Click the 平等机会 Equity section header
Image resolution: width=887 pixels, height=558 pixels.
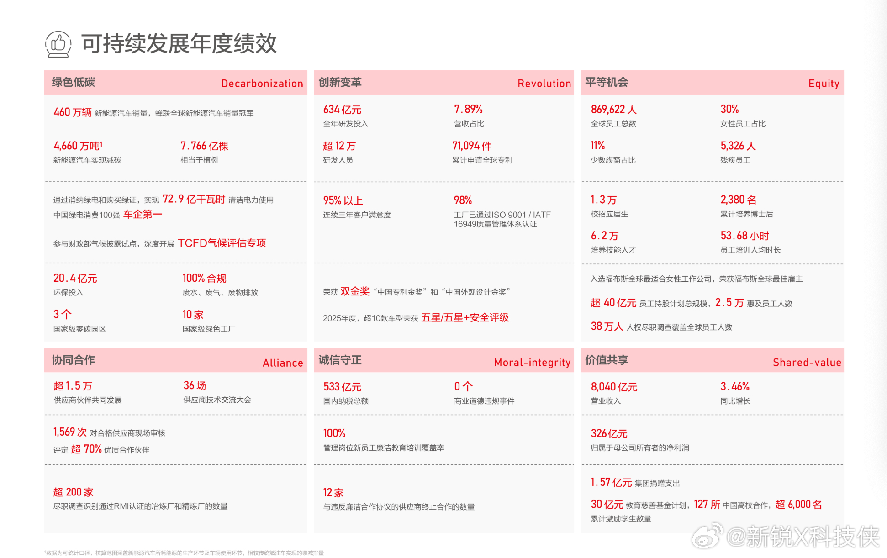tap(712, 83)
